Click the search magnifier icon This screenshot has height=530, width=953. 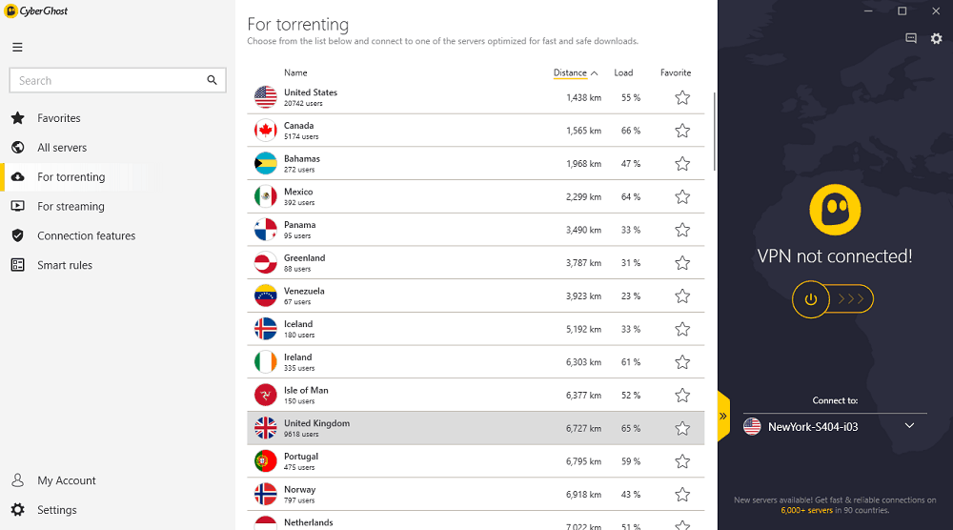click(x=212, y=80)
